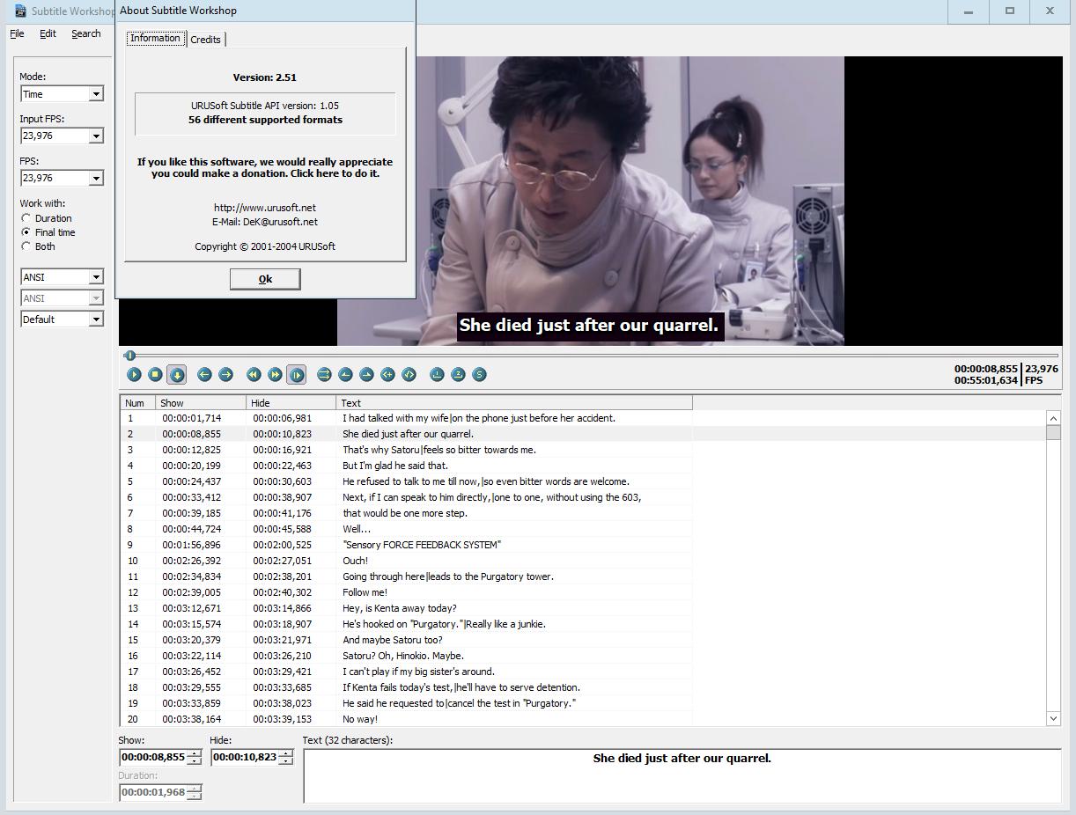Click the video seek bar handle

(x=130, y=356)
